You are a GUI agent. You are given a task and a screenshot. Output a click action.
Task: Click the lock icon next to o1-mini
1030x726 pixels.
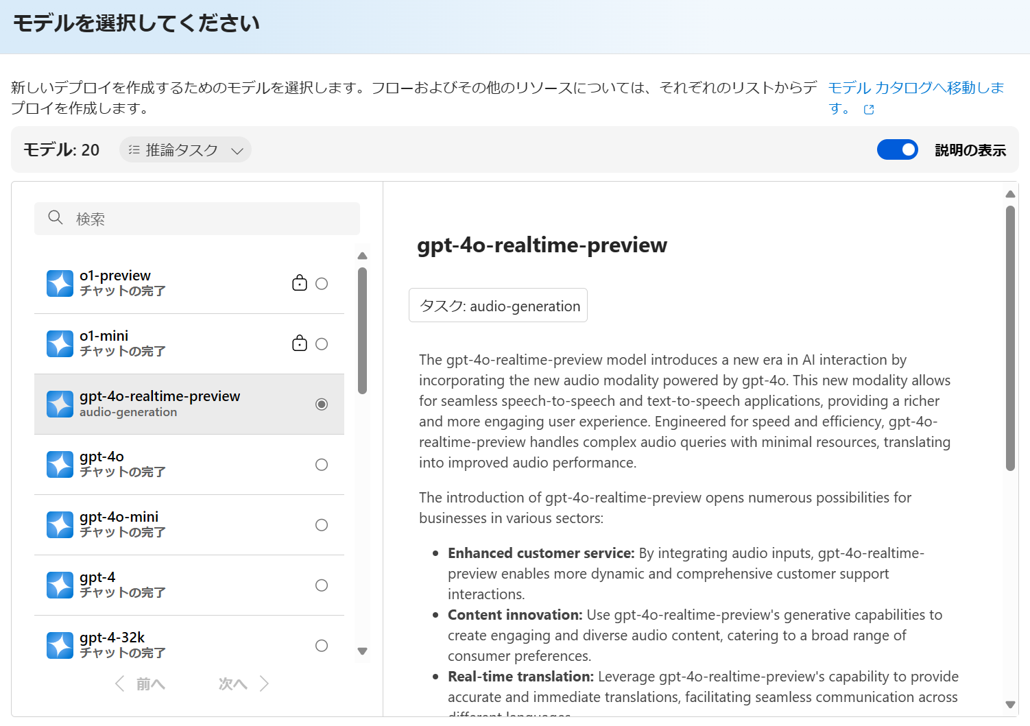300,343
